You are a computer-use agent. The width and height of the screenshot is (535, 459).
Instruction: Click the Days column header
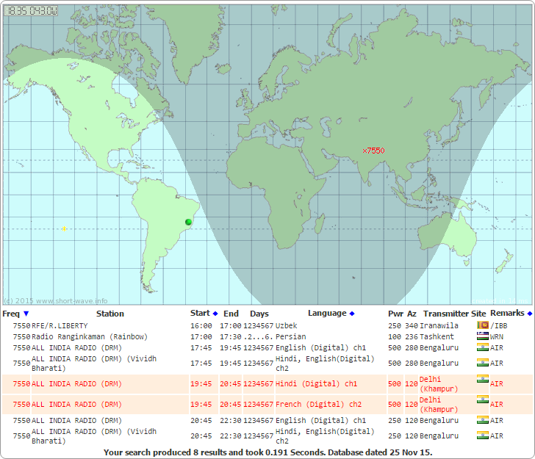coord(259,314)
